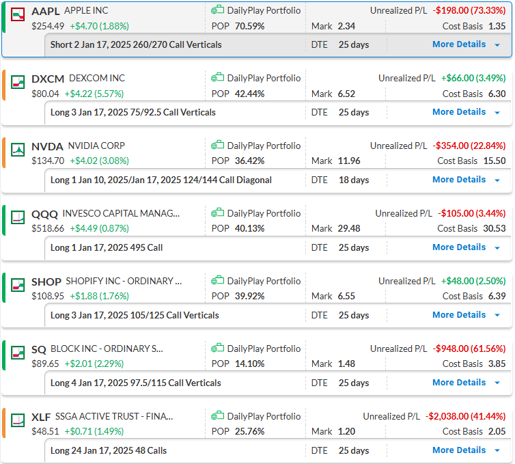Click the SQ unrealized loss -$948.00 (61.56%)
515x464 pixels.
pos(469,349)
